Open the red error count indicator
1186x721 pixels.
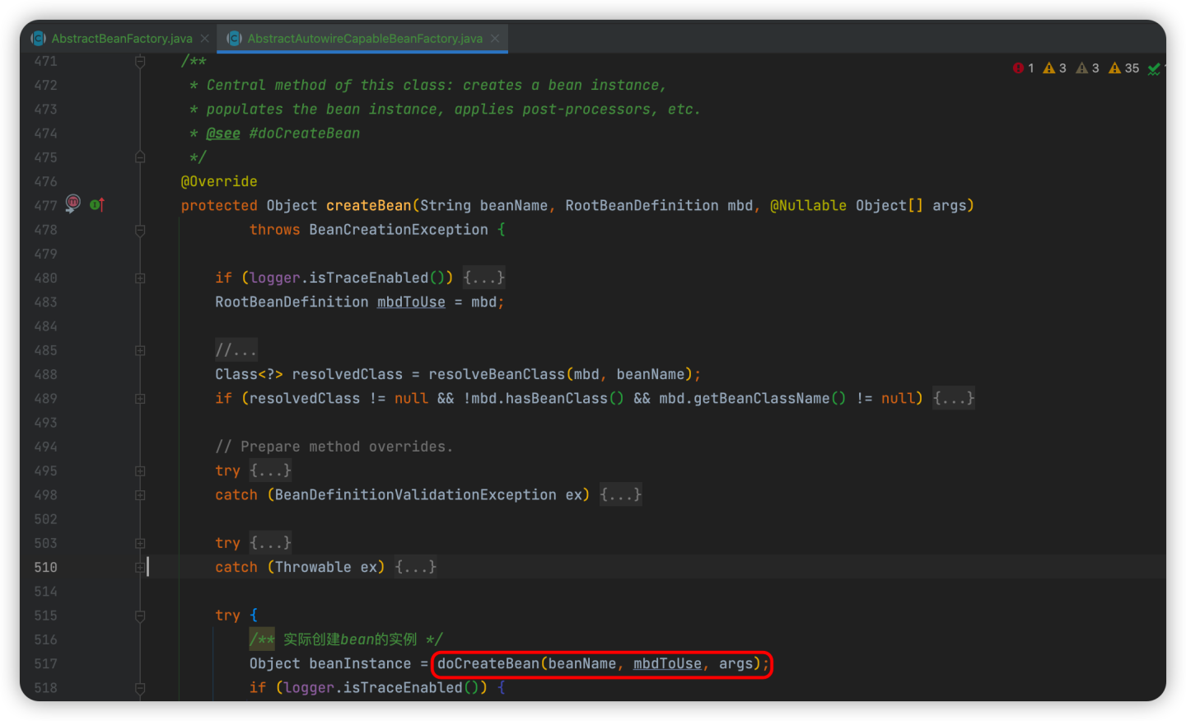1024,68
